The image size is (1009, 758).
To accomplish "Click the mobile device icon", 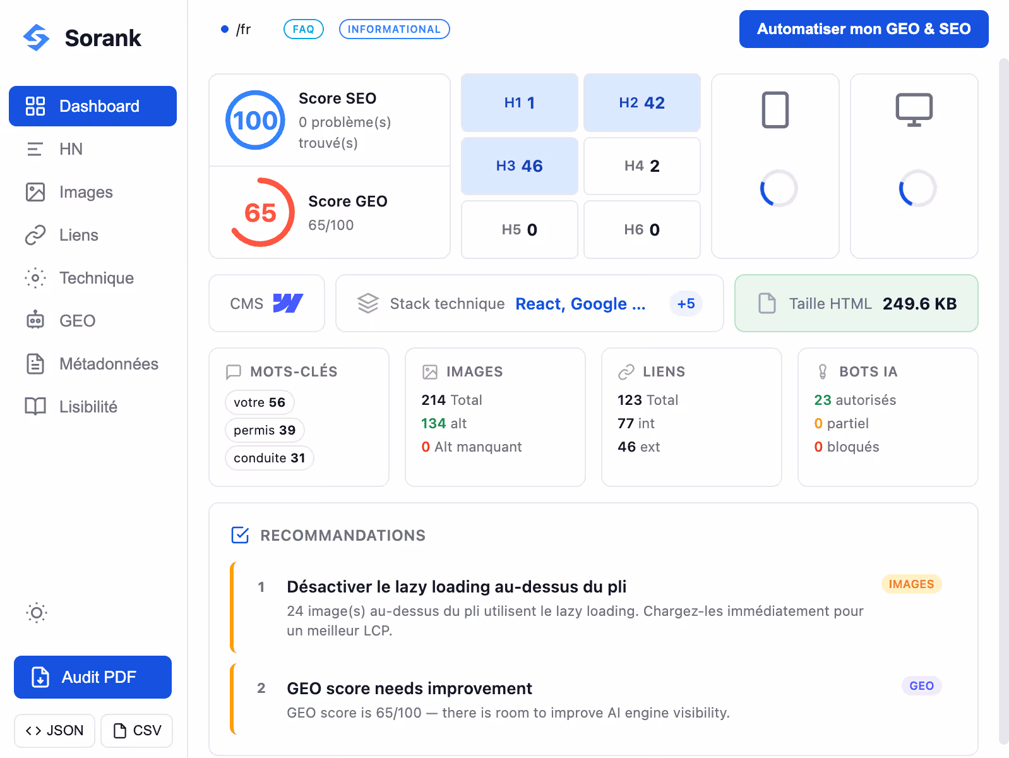I will (775, 110).
